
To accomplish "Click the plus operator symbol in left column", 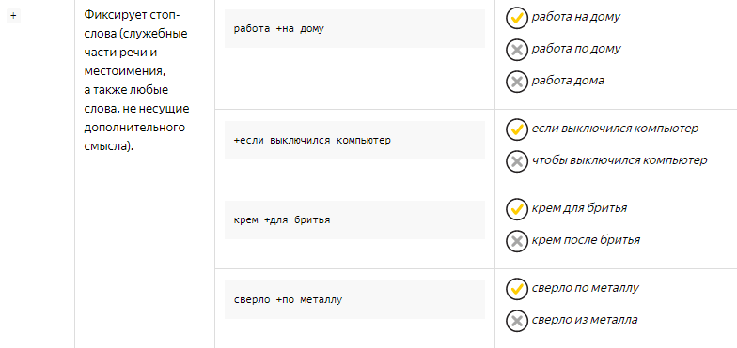I will tap(13, 16).
